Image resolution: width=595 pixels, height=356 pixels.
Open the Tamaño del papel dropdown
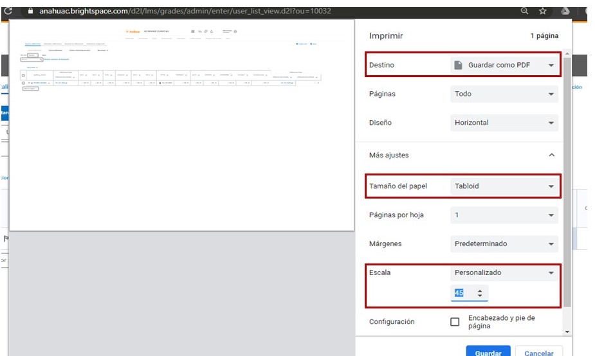pos(504,186)
